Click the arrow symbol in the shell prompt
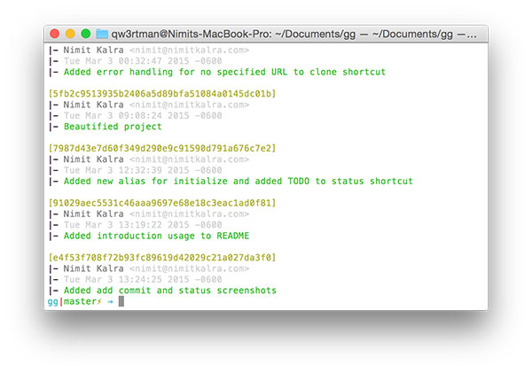 pyautogui.click(x=110, y=301)
